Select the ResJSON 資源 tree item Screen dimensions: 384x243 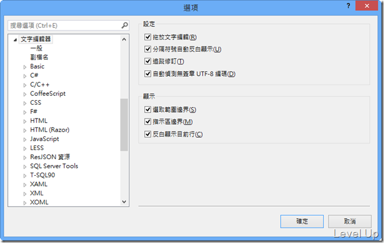[50, 157]
